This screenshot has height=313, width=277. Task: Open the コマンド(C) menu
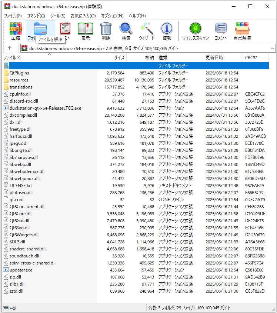tap(36, 16)
